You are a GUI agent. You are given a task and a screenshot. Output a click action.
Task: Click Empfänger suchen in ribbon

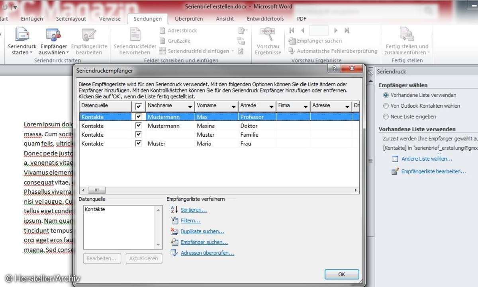[315, 41]
